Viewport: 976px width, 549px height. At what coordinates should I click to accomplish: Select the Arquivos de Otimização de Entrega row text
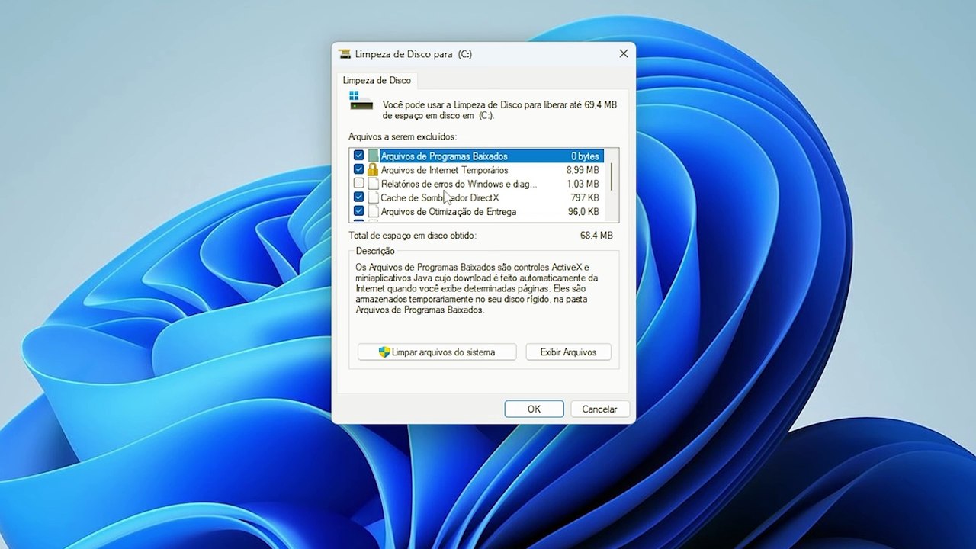coord(448,211)
